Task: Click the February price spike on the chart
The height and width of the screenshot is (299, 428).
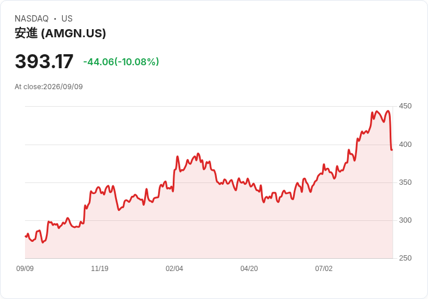Action: pyautogui.click(x=177, y=157)
